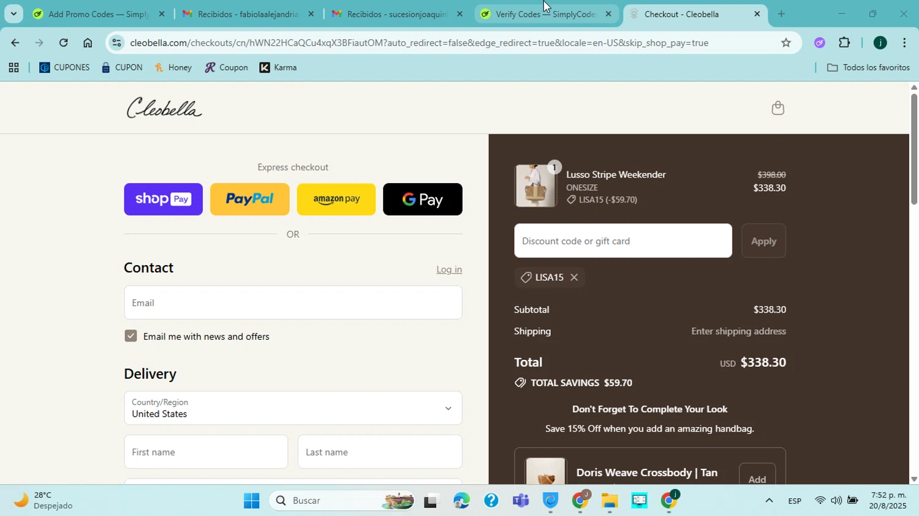The width and height of the screenshot is (919, 516).
Task: Open Honey bookmark
Action: tap(173, 67)
